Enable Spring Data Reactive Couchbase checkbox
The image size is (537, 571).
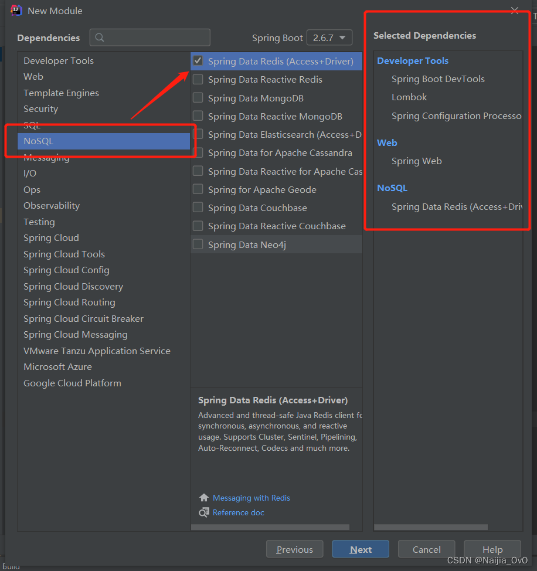point(198,226)
